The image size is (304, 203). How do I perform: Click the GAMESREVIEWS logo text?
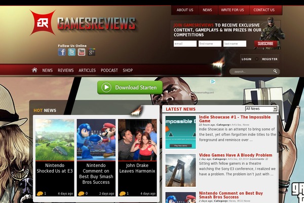pos(96,23)
